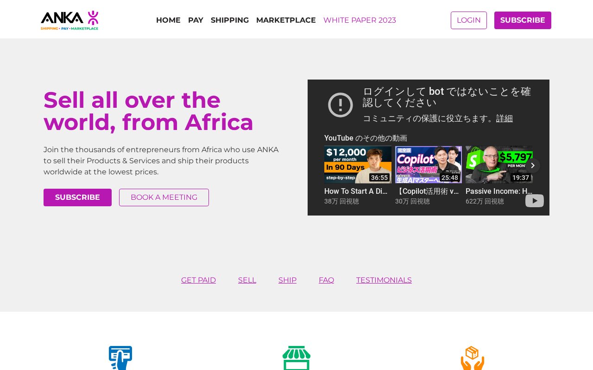Jump to the TESTIMONIALS section
The image size is (593, 370).
click(x=384, y=280)
